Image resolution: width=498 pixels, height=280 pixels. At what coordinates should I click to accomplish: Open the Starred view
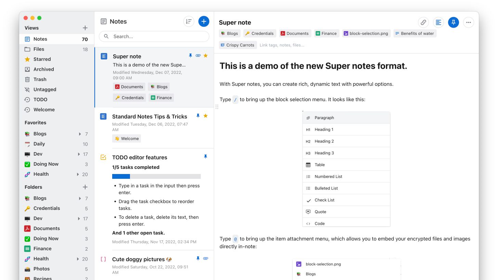pyautogui.click(x=42, y=59)
